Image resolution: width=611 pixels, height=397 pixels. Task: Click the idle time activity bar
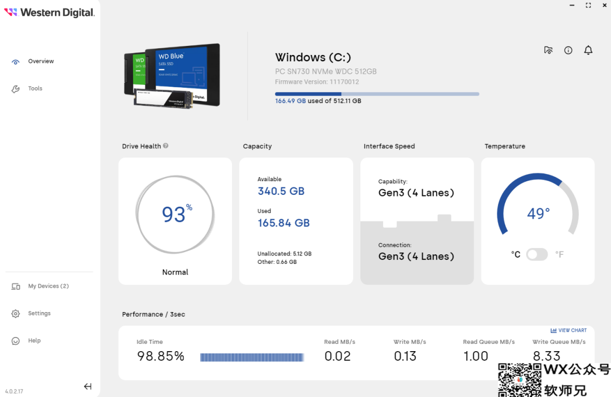coord(252,357)
